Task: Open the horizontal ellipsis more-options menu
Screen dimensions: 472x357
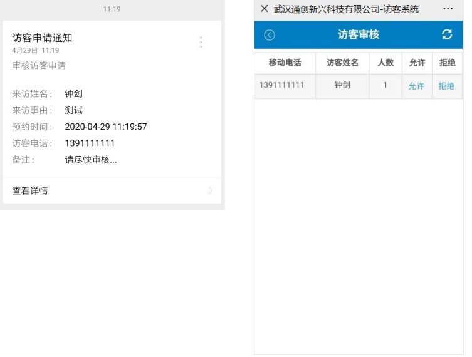Action: [x=448, y=9]
